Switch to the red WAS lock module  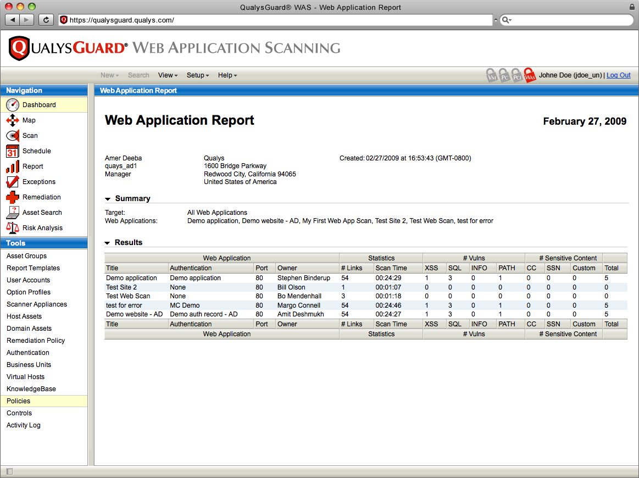[x=530, y=75]
